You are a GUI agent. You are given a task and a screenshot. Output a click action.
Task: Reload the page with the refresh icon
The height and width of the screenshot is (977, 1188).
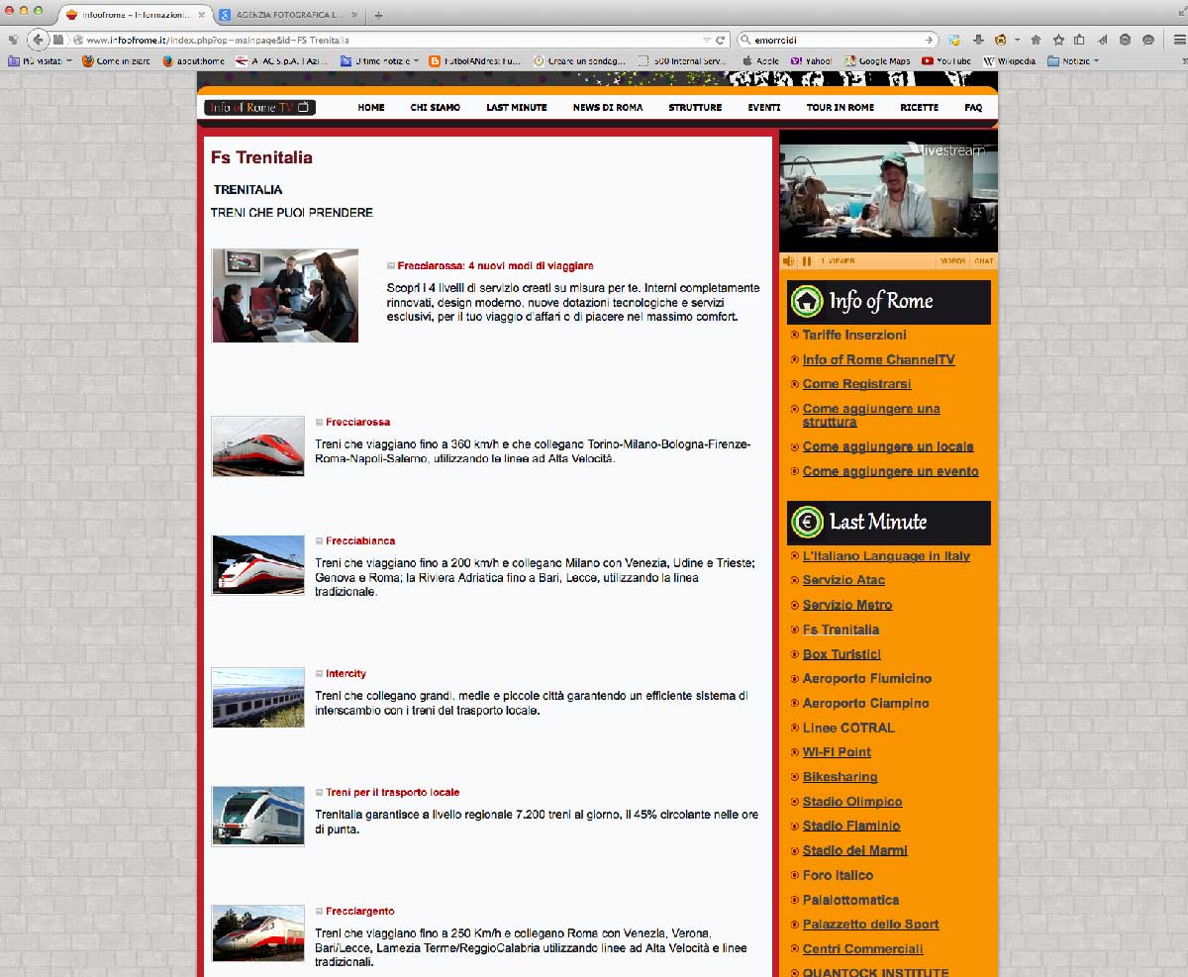pyautogui.click(x=721, y=41)
